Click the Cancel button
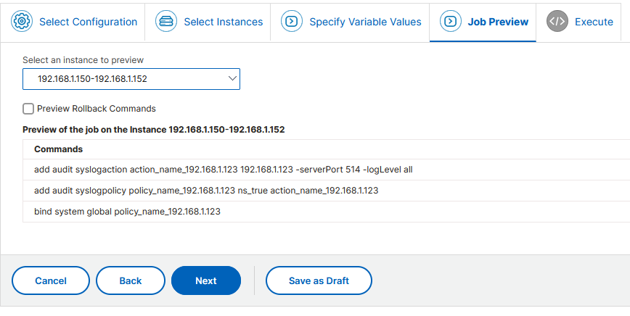 pos(51,280)
